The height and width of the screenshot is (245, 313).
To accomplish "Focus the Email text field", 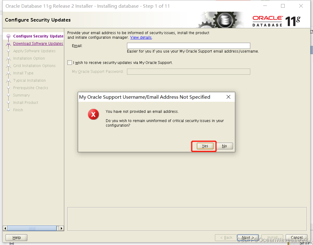I will point(188,46).
